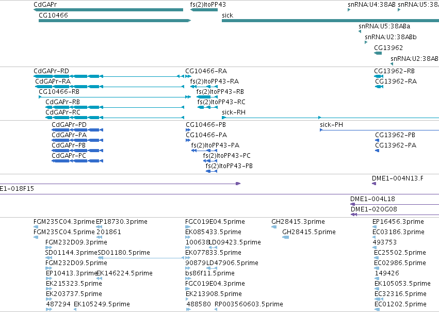
Task: Select the EP18730.3prime EST
Action: (99, 227)
